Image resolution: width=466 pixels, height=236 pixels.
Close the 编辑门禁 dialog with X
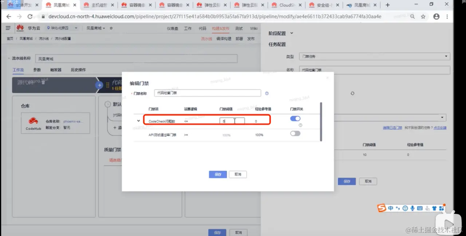click(x=327, y=78)
